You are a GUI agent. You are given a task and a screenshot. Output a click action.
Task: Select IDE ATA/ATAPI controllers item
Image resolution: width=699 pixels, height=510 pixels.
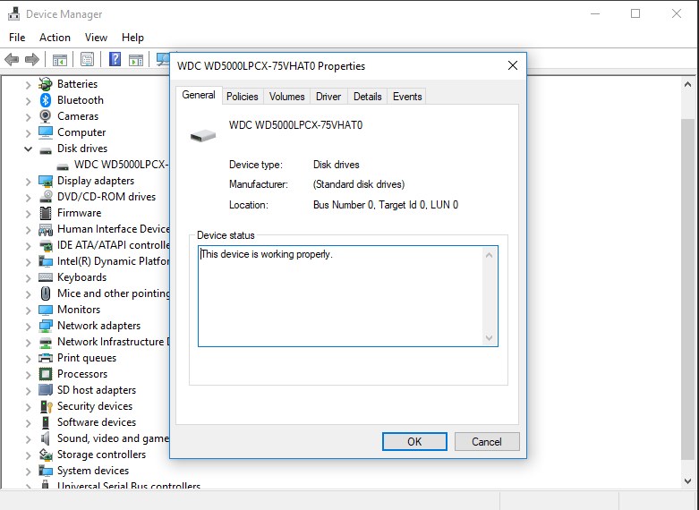click(114, 245)
